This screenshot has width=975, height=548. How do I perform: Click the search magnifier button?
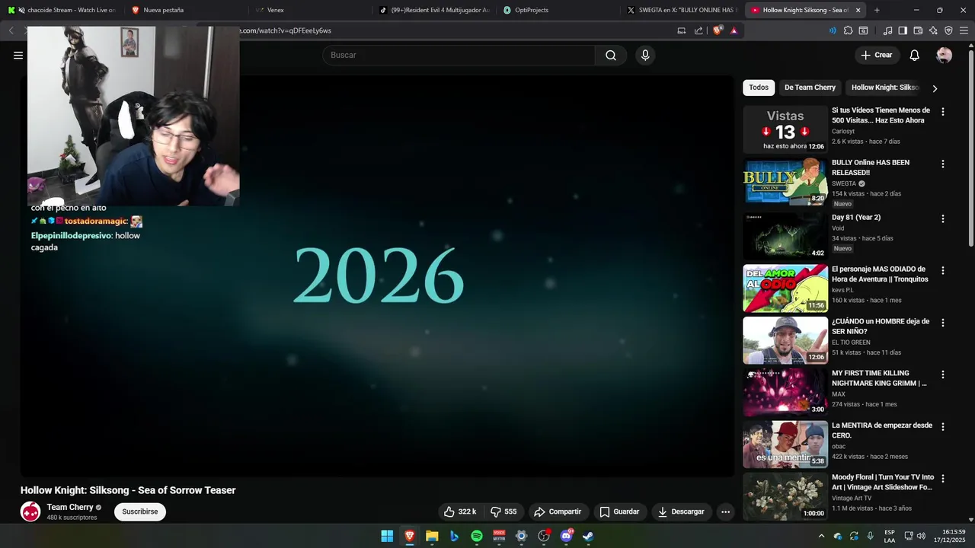click(611, 55)
